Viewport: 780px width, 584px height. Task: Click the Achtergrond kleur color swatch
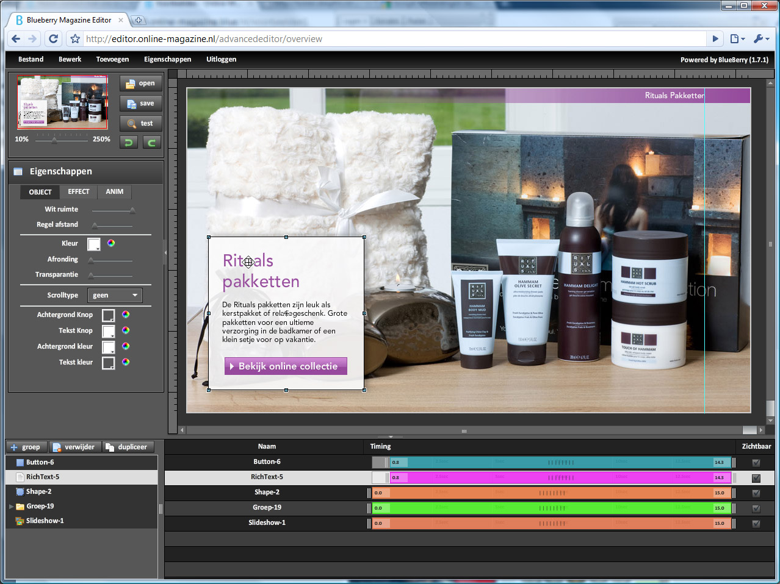109,347
